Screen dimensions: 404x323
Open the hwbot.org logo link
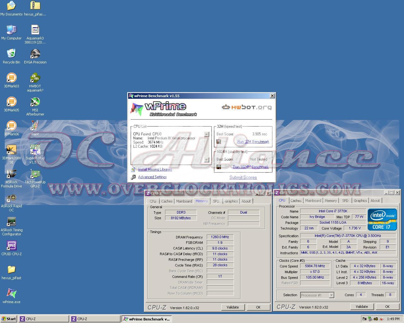(247, 107)
